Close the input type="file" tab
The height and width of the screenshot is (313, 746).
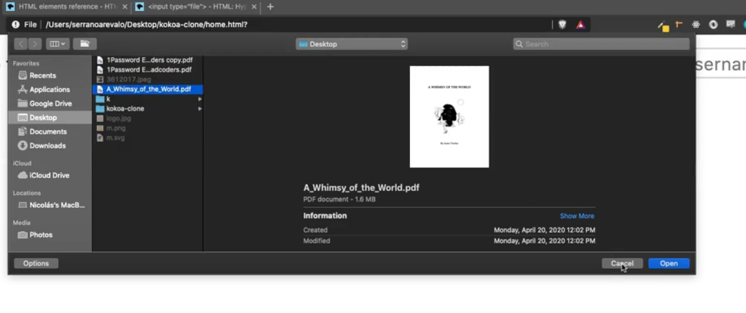[253, 6]
